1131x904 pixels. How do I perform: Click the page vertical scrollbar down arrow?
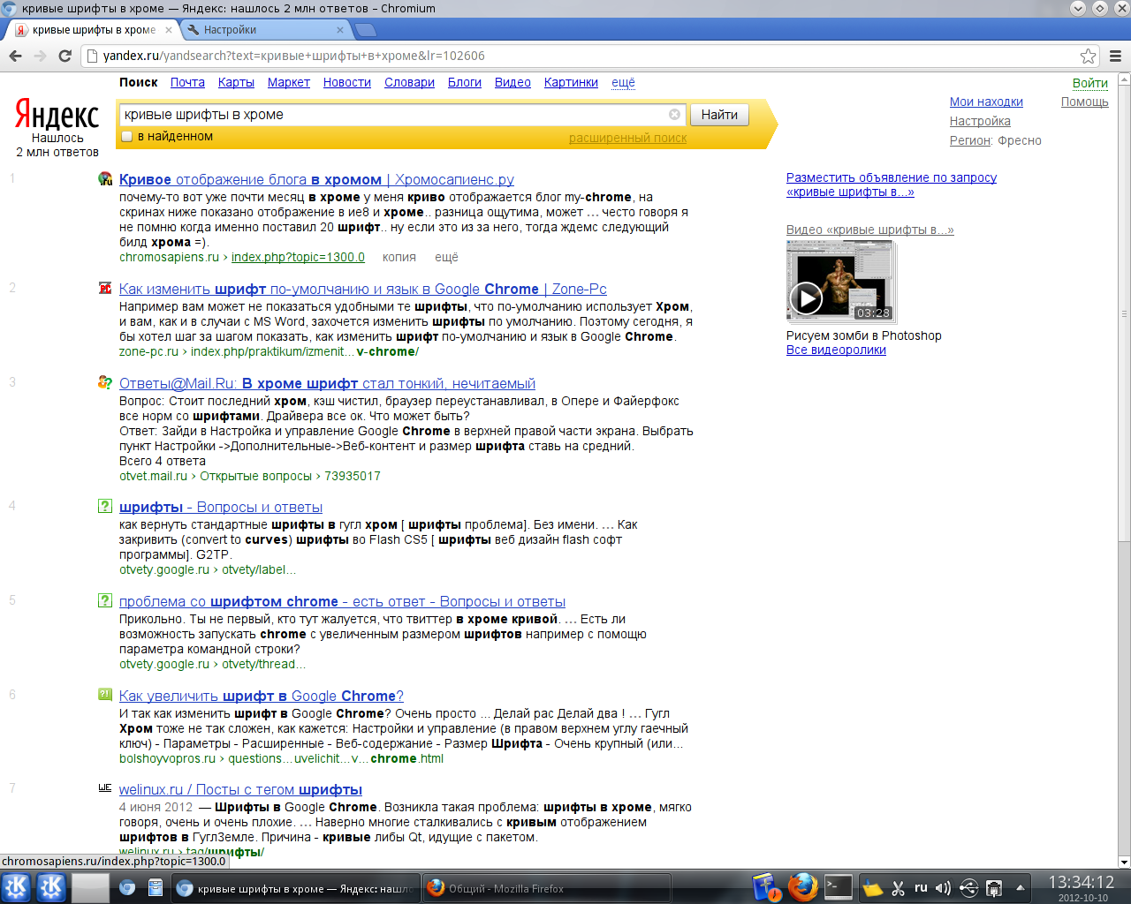tap(1124, 862)
